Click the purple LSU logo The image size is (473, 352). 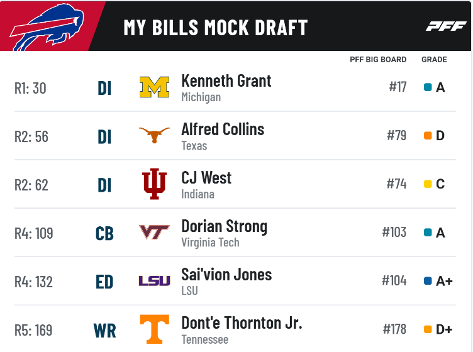154,281
